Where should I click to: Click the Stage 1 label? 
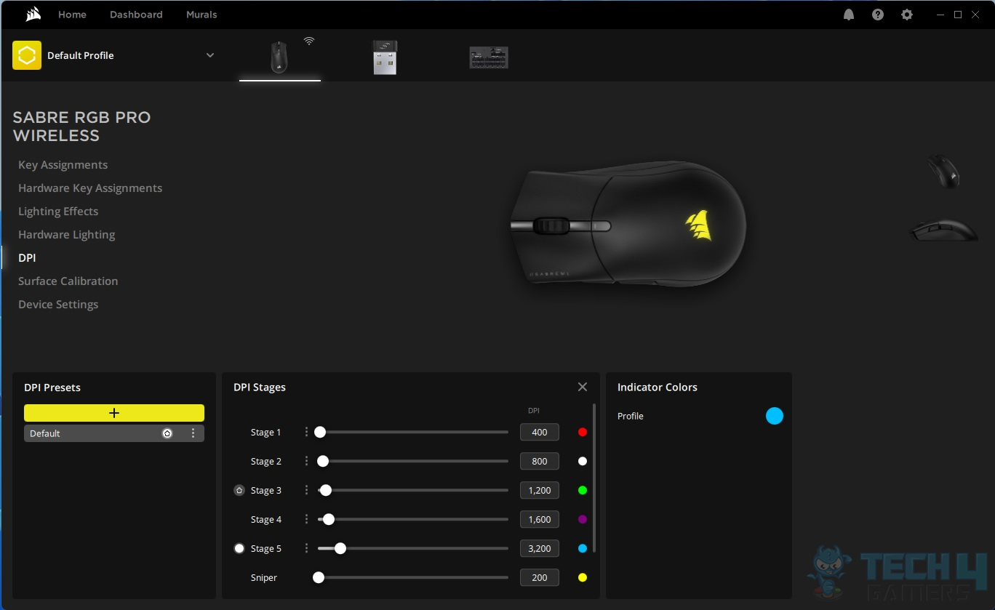coord(265,432)
